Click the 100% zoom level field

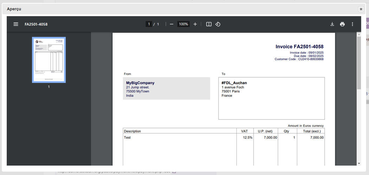[x=183, y=24]
